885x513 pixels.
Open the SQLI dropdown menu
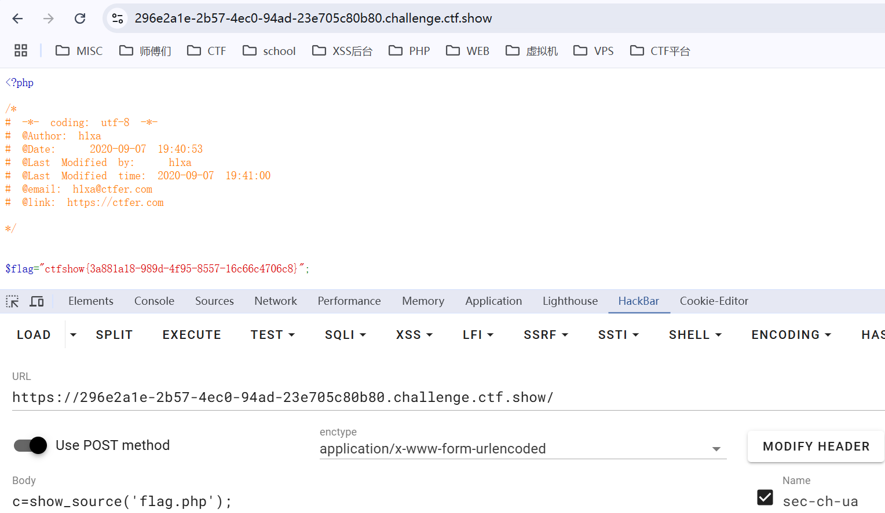(x=345, y=335)
